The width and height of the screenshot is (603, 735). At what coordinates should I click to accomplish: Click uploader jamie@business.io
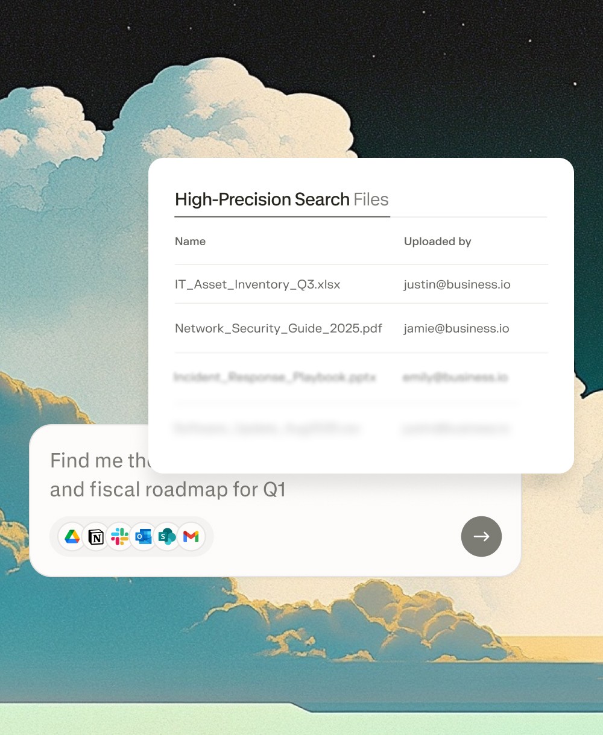coord(456,328)
